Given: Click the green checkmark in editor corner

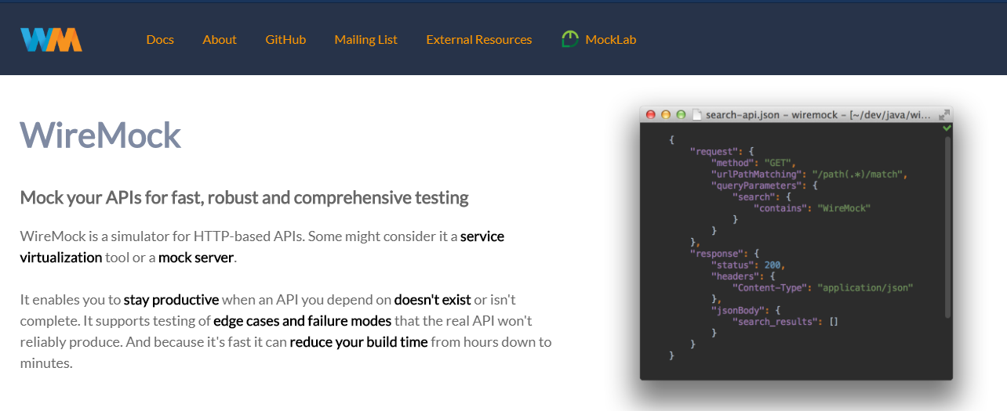Looking at the screenshot, I should (x=947, y=127).
